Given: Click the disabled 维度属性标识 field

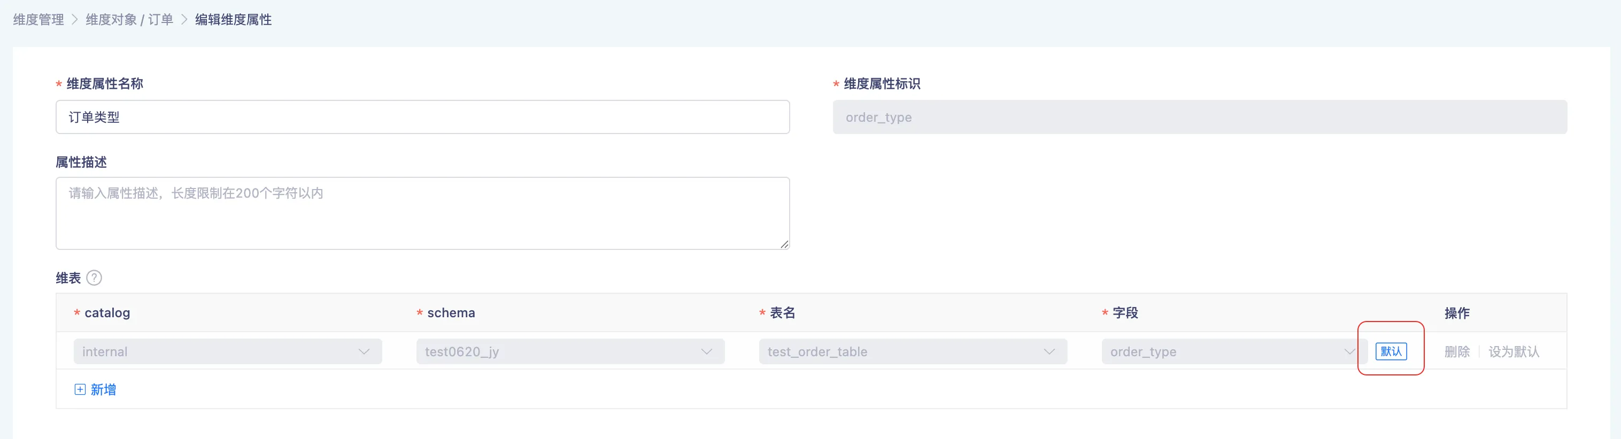Looking at the screenshot, I should click(1199, 117).
